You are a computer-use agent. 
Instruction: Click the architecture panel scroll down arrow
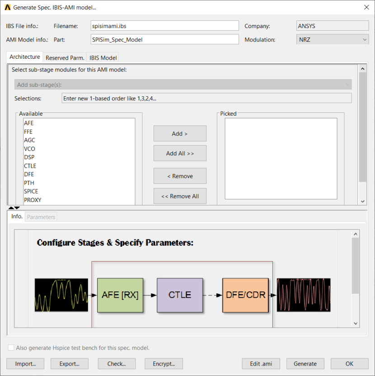click(362, 201)
